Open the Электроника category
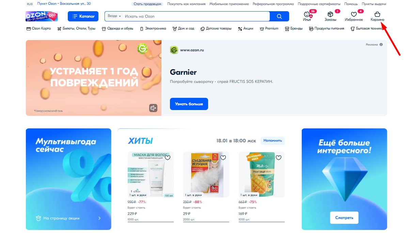Viewport: 407px width, 233px height. [153, 29]
